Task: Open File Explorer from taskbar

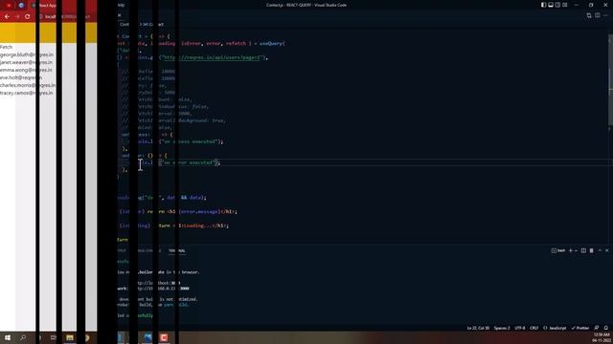Action: (70, 337)
